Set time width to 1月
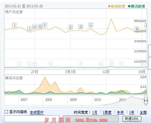The height and width of the screenshot is (123, 151). click(95, 112)
